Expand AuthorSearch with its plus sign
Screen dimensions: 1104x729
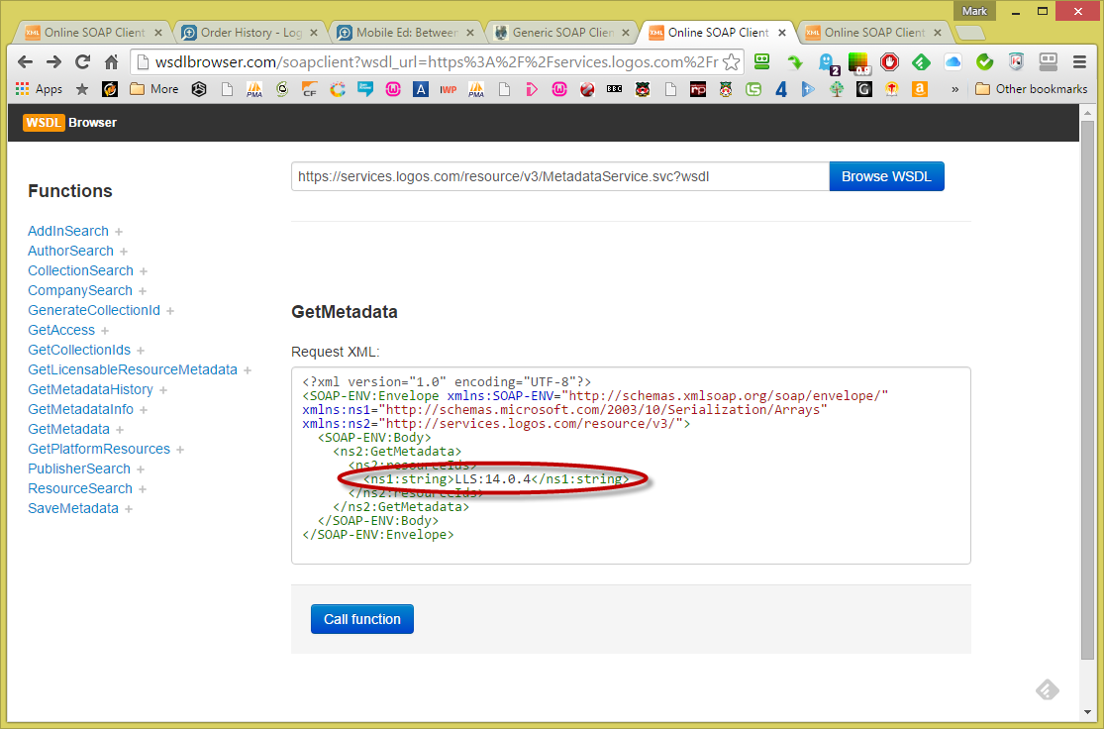point(123,252)
